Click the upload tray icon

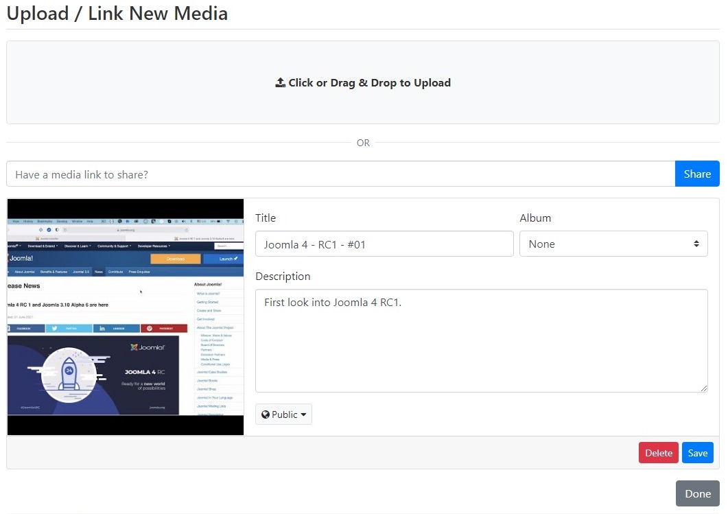pyautogui.click(x=280, y=82)
